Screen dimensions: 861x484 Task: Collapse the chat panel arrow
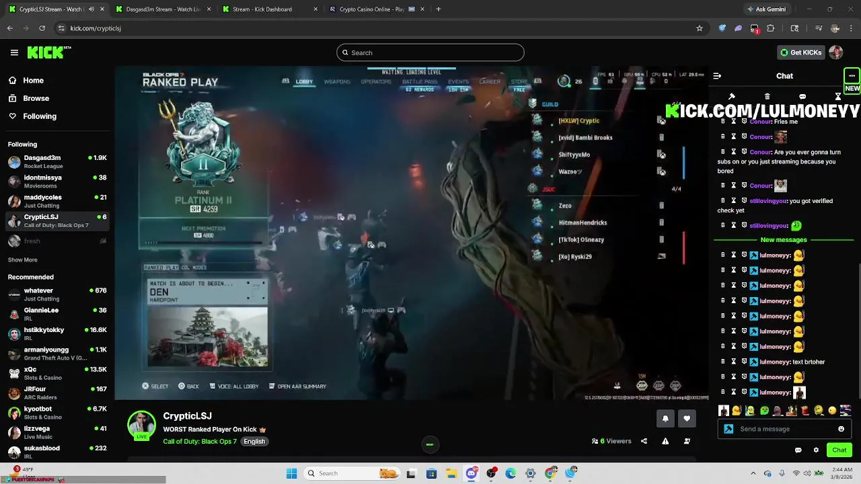pyautogui.click(x=717, y=76)
